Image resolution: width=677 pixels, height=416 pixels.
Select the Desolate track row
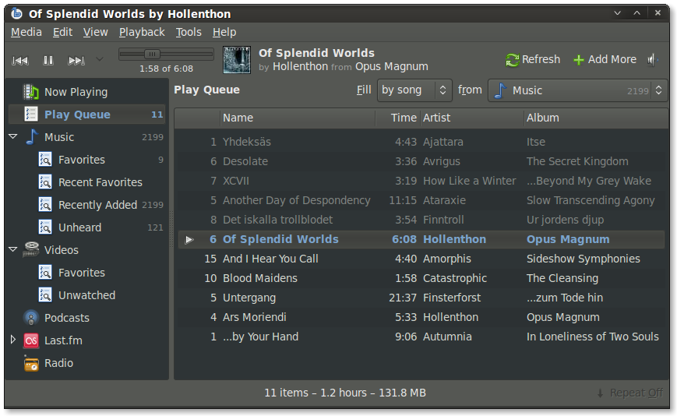(x=421, y=161)
